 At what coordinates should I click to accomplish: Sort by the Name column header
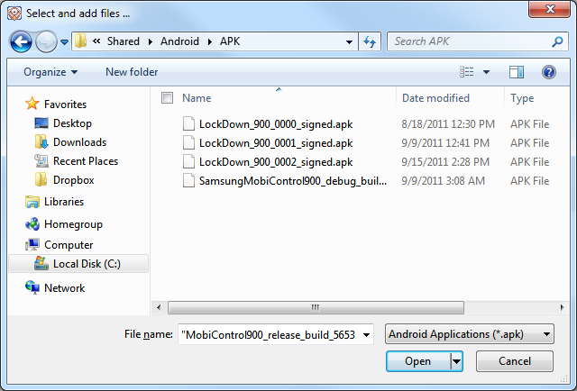click(197, 98)
